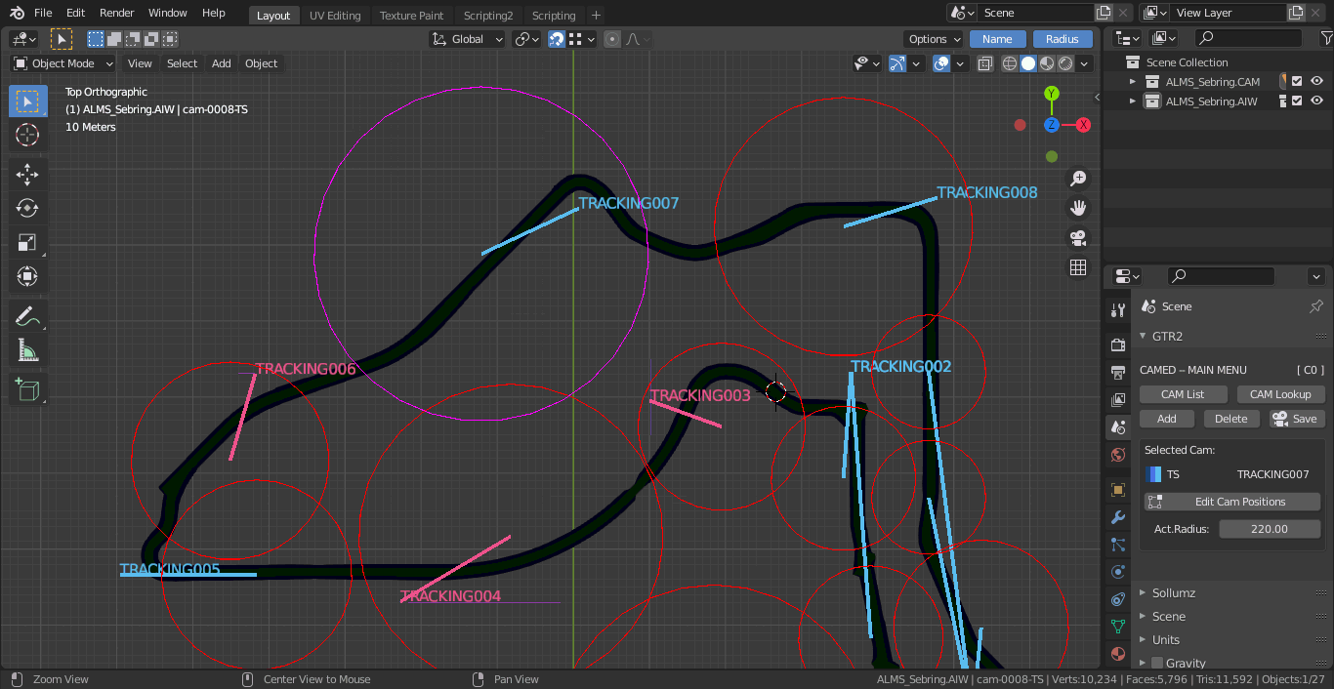The height and width of the screenshot is (689, 1334).
Task: Click the Act.Radius value field
Action: (x=1270, y=529)
